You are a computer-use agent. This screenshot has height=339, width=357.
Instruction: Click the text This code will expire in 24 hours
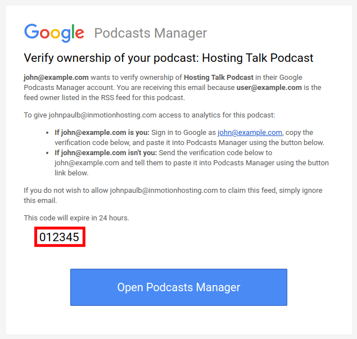(76, 218)
